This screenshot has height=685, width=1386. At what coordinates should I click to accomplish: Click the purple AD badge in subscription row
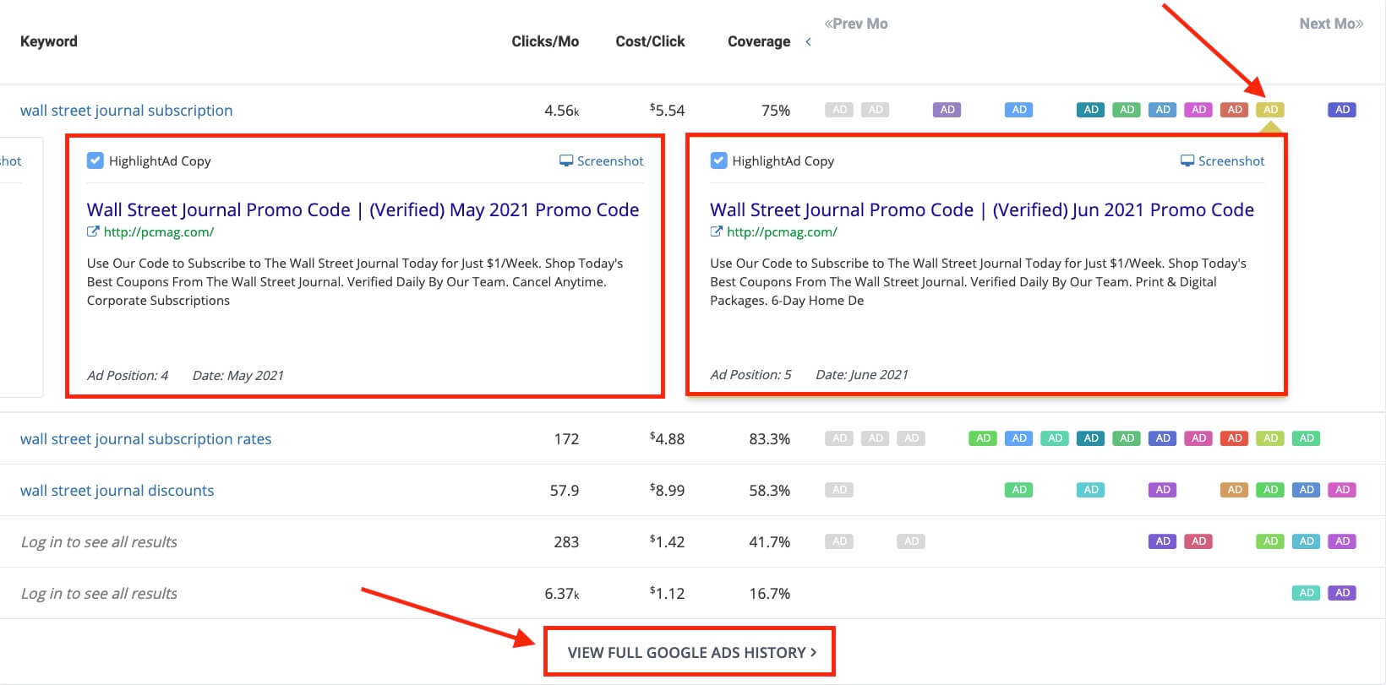[947, 110]
